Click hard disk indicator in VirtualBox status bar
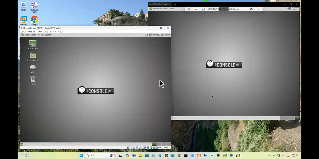319x159 pixels. (128, 148)
